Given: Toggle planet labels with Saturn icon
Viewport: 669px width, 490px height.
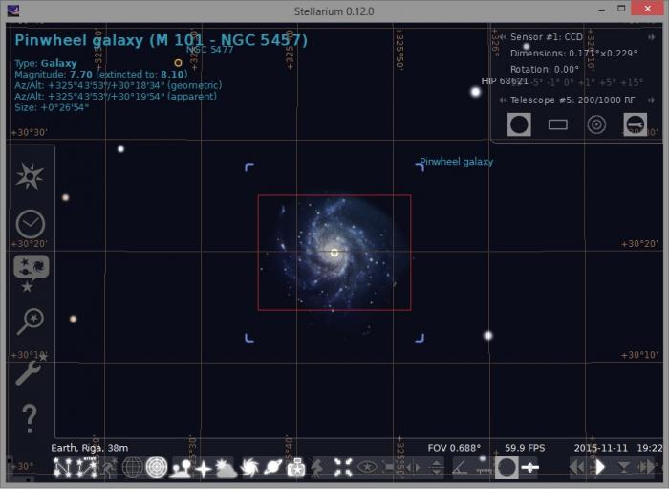Looking at the screenshot, I should 273,467.
